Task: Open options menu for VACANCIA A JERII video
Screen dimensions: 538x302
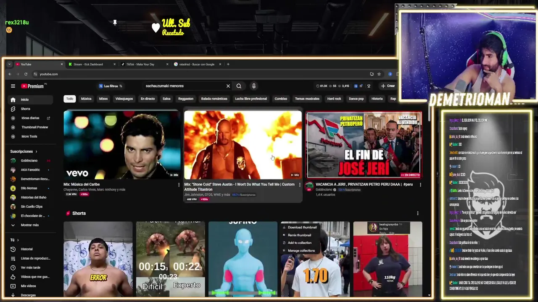Action: click(x=420, y=185)
